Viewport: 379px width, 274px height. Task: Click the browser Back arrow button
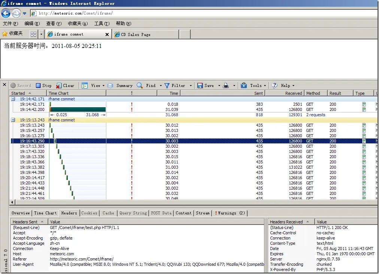(x=6, y=13)
